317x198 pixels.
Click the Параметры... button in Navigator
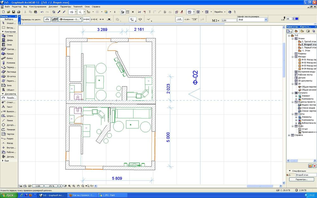point(301,179)
